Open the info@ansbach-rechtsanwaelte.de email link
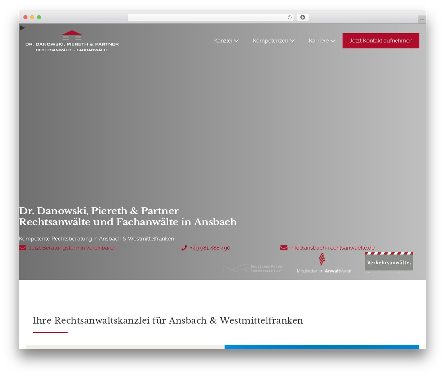The width and height of the screenshot is (445, 376). [x=332, y=248]
